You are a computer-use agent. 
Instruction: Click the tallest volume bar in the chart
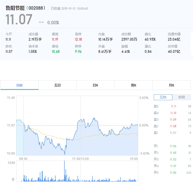pyautogui.click(x=64, y=171)
